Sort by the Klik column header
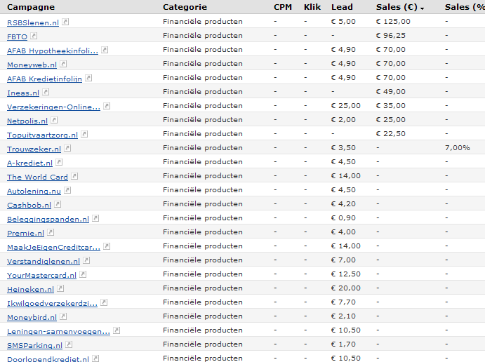 click(x=312, y=7)
